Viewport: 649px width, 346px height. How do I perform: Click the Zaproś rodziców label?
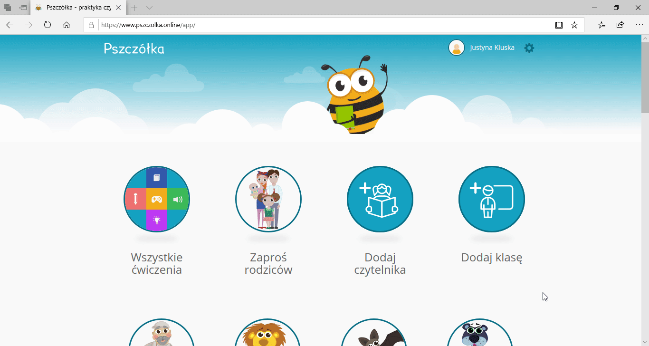[x=268, y=264]
